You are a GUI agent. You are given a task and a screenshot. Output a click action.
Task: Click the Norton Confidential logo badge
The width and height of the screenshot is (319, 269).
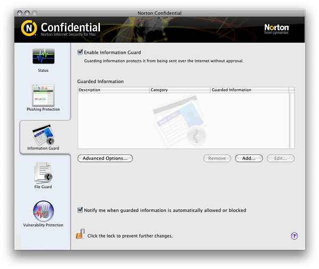(x=29, y=28)
